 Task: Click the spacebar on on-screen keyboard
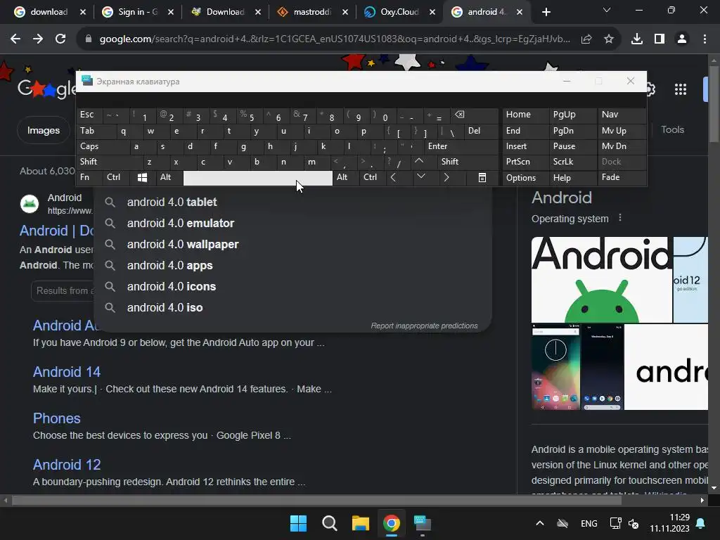point(257,178)
